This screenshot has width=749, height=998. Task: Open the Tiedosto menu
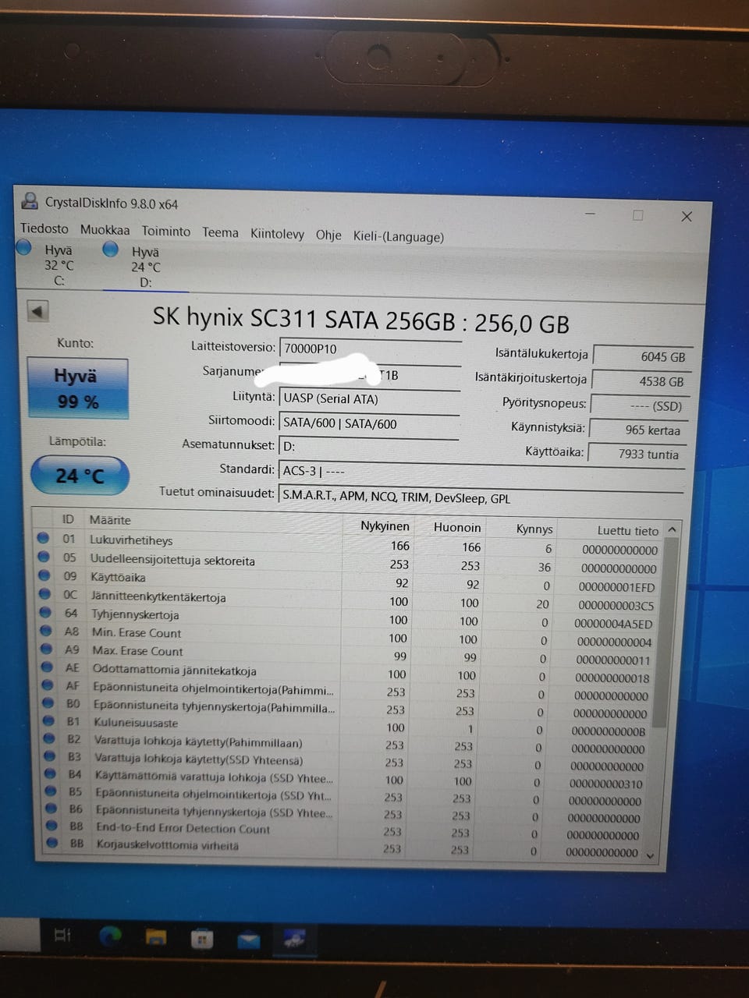click(44, 228)
